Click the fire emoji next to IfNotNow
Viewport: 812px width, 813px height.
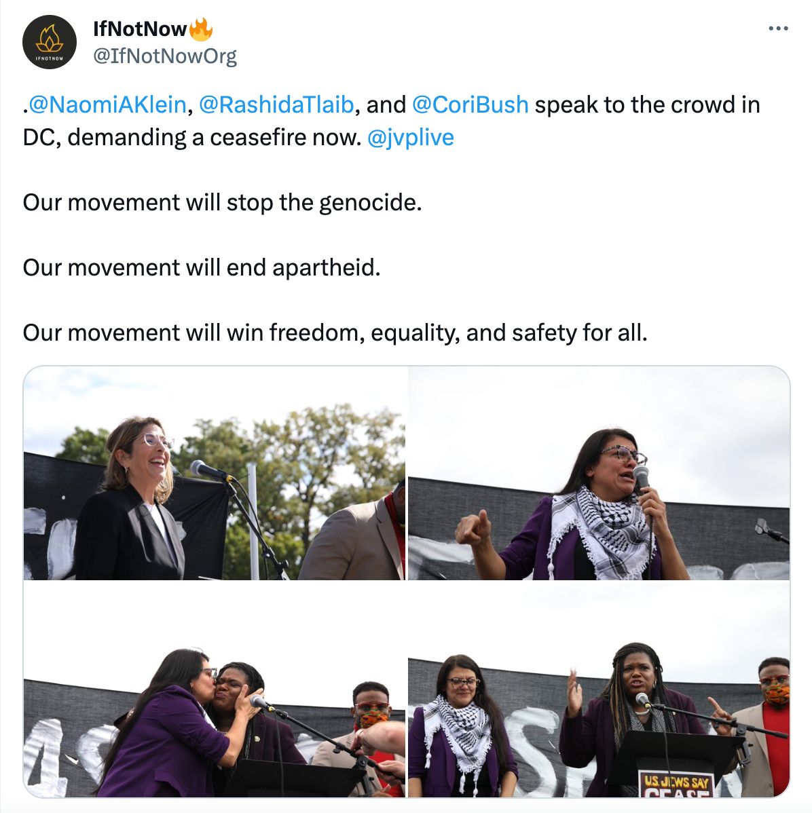[201, 29]
